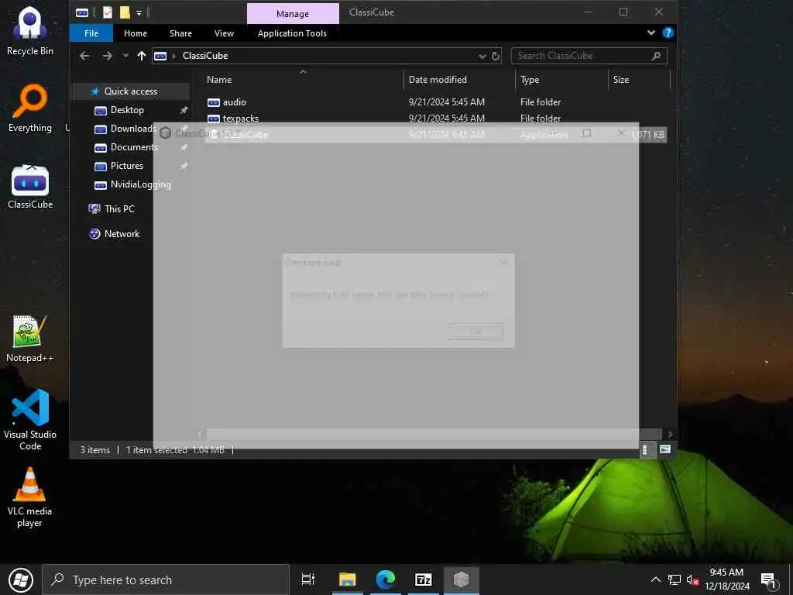Launch the Everything search desktop shortcut
The height and width of the screenshot is (595, 793).
click(30, 108)
